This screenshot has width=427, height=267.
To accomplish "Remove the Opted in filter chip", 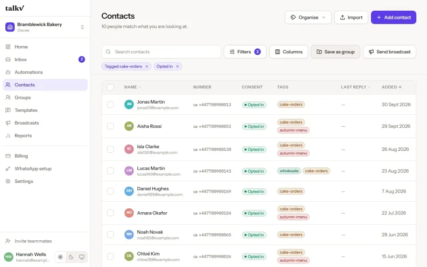I will 177,66.
